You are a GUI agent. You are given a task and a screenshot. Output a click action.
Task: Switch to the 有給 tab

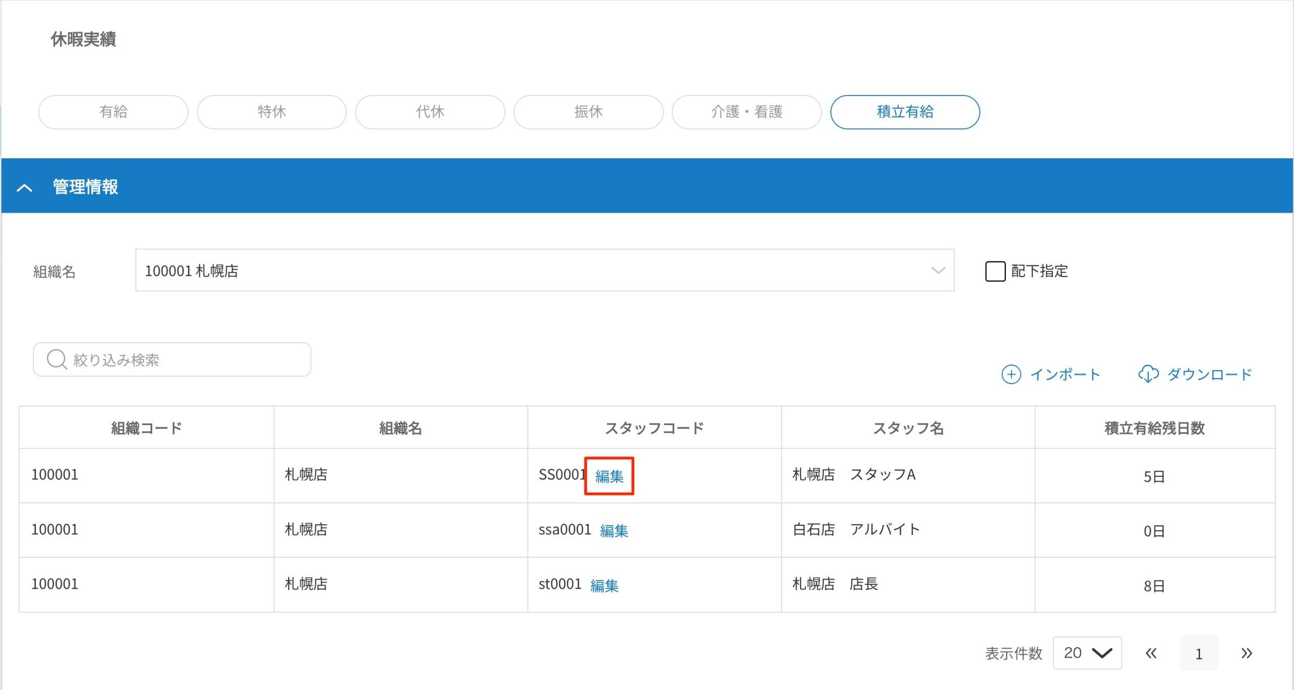(113, 112)
